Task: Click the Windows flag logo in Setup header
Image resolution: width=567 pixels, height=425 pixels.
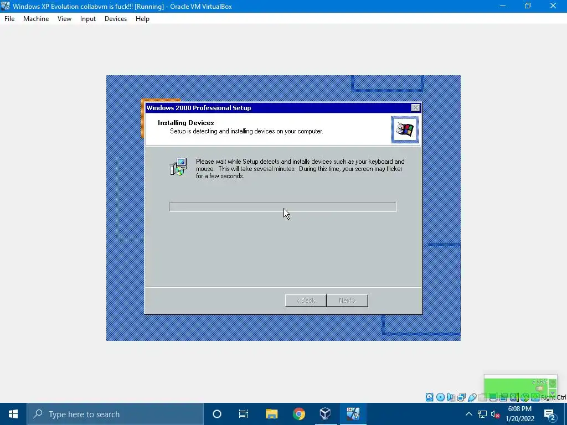Action: [405, 129]
